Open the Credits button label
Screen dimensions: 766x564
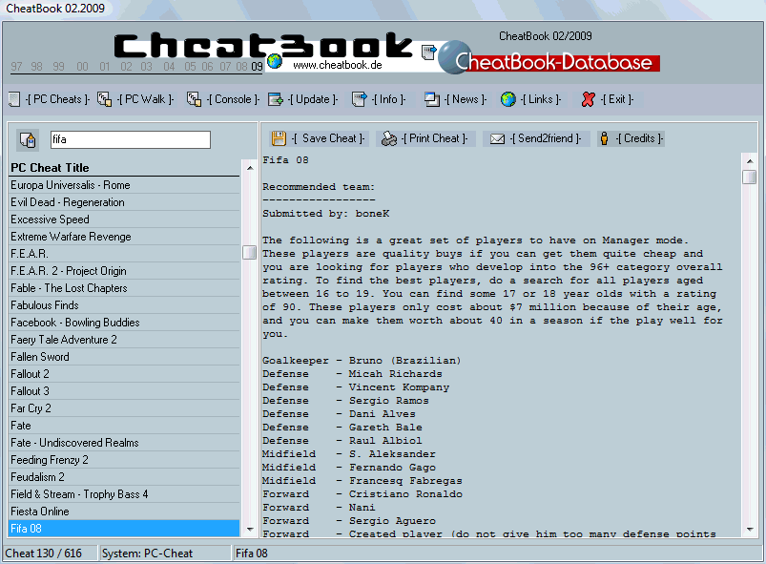639,138
